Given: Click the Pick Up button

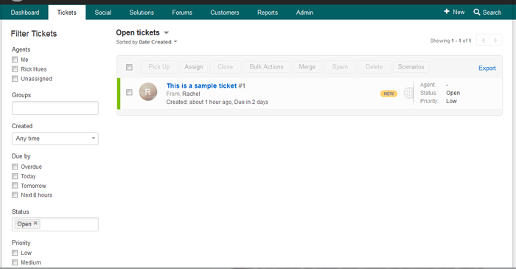Looking at the screenshot, I should [x=159, y=67].
